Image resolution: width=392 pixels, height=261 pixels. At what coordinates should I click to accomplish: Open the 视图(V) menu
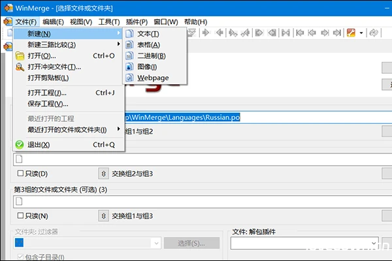[81, 22]
